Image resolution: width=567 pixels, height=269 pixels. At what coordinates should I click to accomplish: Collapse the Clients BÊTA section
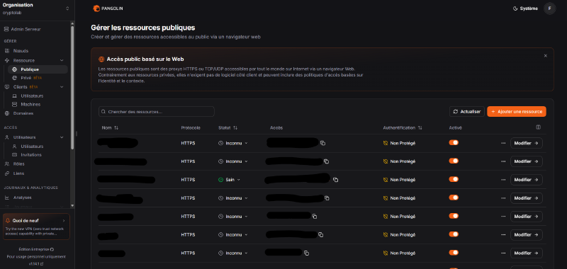click(62, 87)
